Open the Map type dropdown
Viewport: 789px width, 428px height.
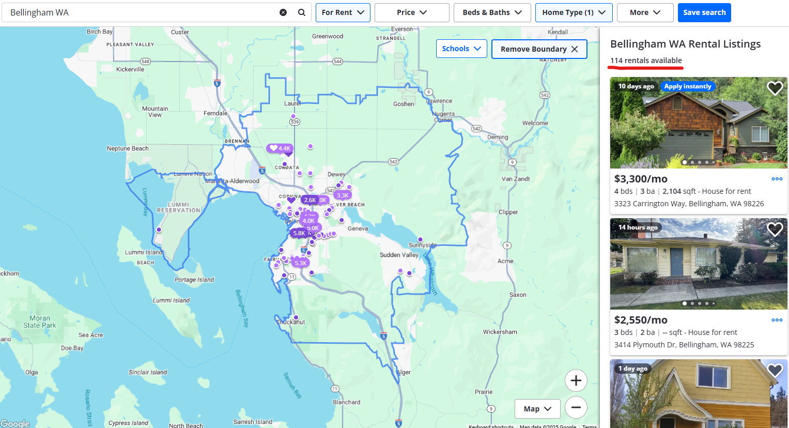coord(537,409)
